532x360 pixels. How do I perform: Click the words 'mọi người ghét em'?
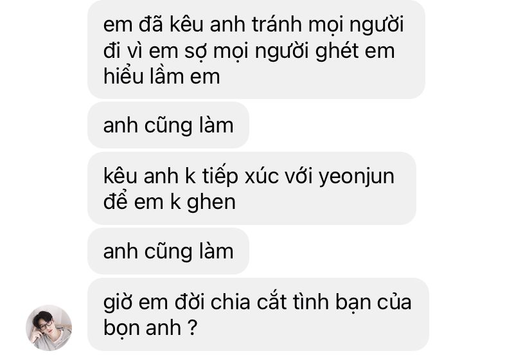[x=304, y=51]
